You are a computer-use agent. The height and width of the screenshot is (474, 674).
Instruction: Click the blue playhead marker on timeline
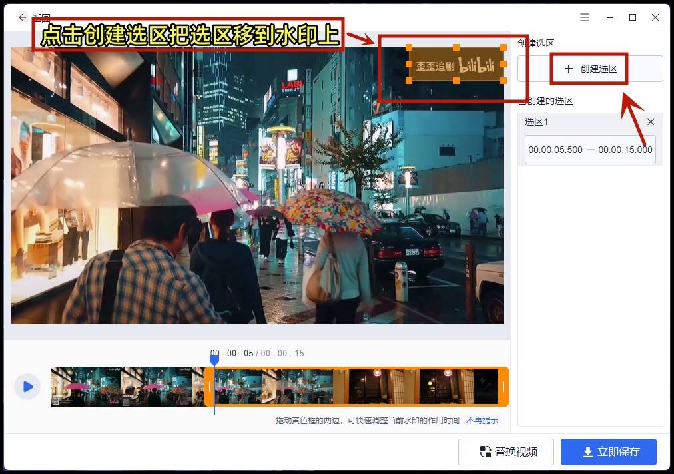214,360
